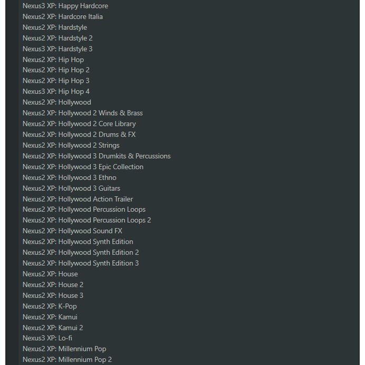The height and width of the screenshot is (365, 365).
Task: Select Hollywood Percussion Loops 2
Action: (87, 220)
